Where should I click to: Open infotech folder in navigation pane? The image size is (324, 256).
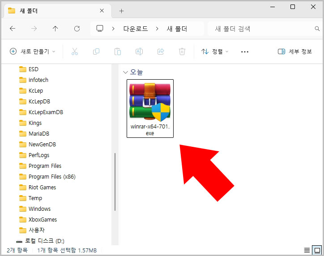pyautogui.click(x=34, y=80)
